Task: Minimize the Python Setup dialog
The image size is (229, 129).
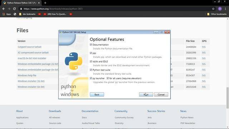Action: (x=156, y=32)
